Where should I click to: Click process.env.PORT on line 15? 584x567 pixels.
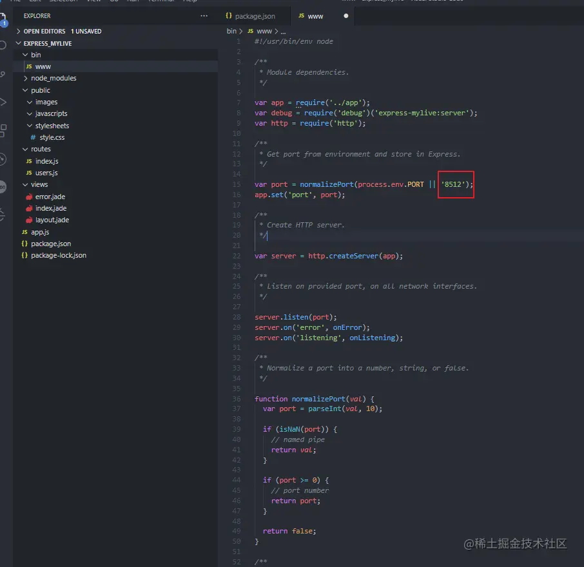391,184
